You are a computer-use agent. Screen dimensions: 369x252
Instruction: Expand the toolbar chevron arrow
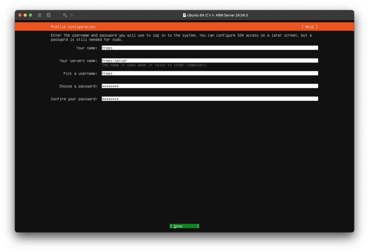[x=72, y=15]
